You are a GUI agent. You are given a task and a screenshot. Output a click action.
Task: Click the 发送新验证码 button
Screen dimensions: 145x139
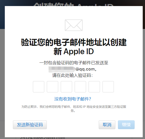coord(30,125)
